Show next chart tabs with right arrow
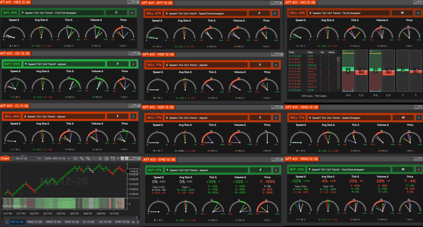 pyautogui.click(x=138, y=222)
